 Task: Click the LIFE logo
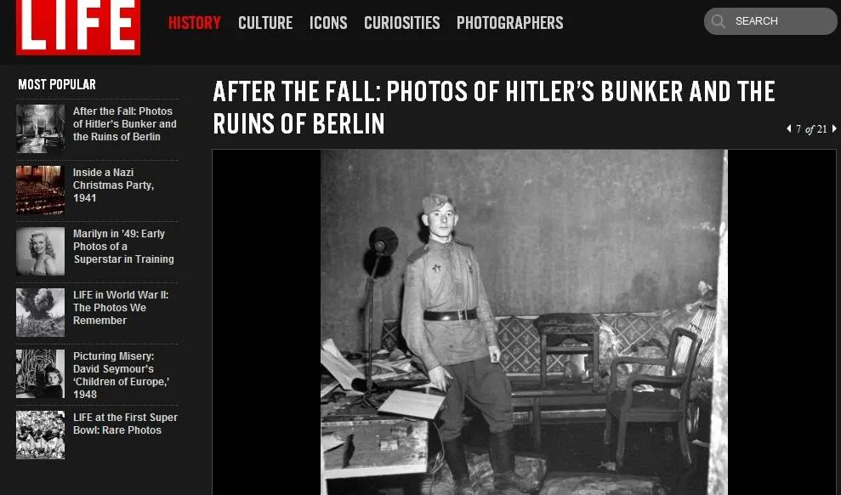pyautogui.click(x=78, y=27)
